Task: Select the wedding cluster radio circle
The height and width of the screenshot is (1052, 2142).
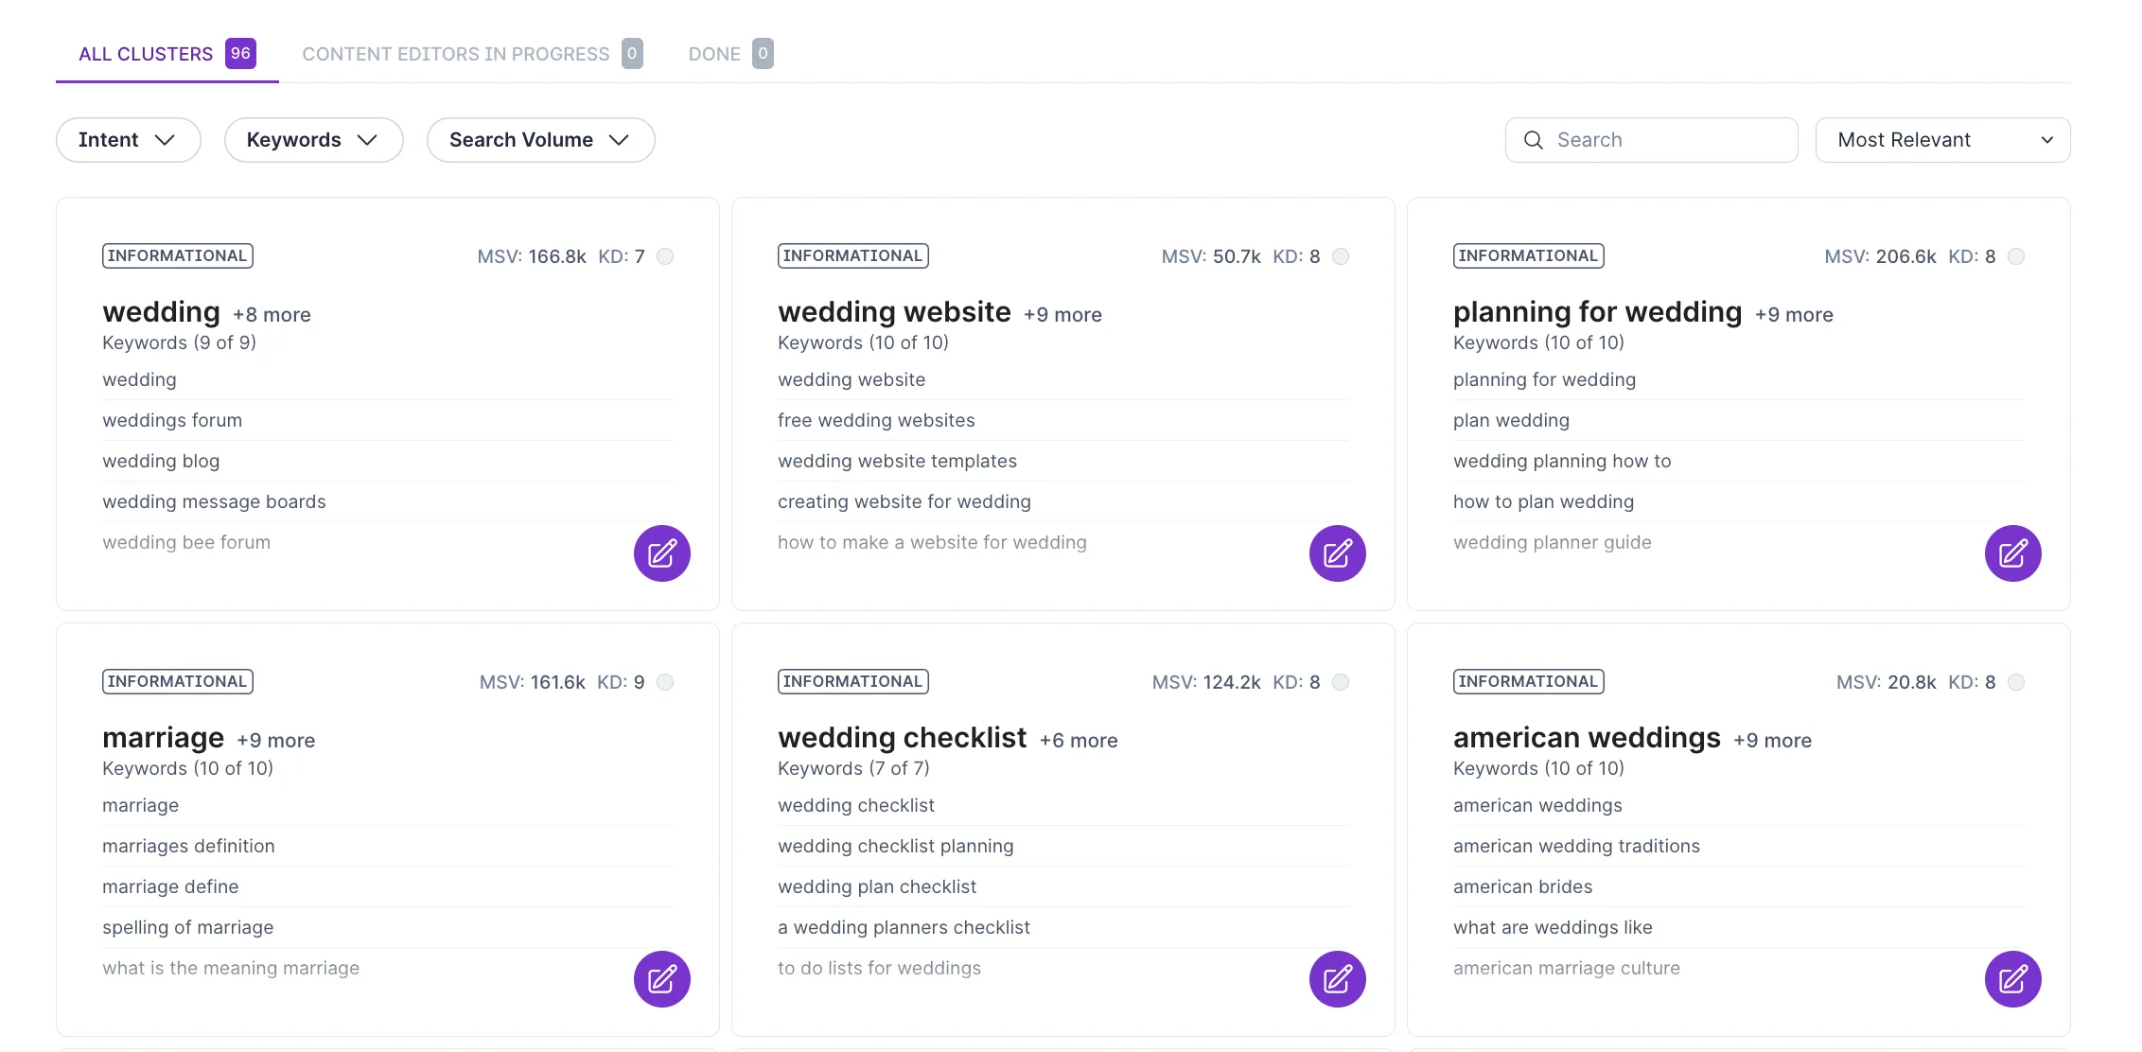Action: 665,256
